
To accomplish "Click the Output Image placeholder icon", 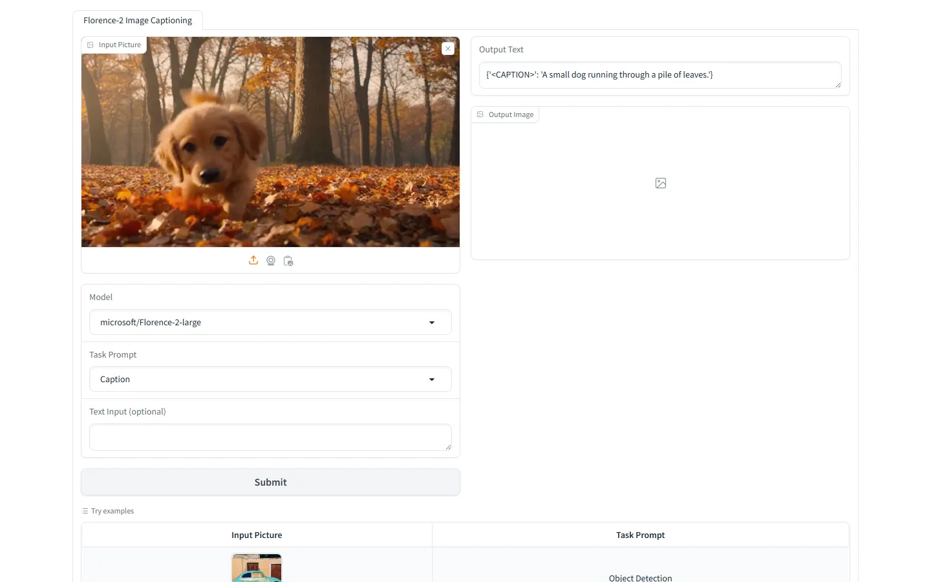I will [x=661, y=183].
